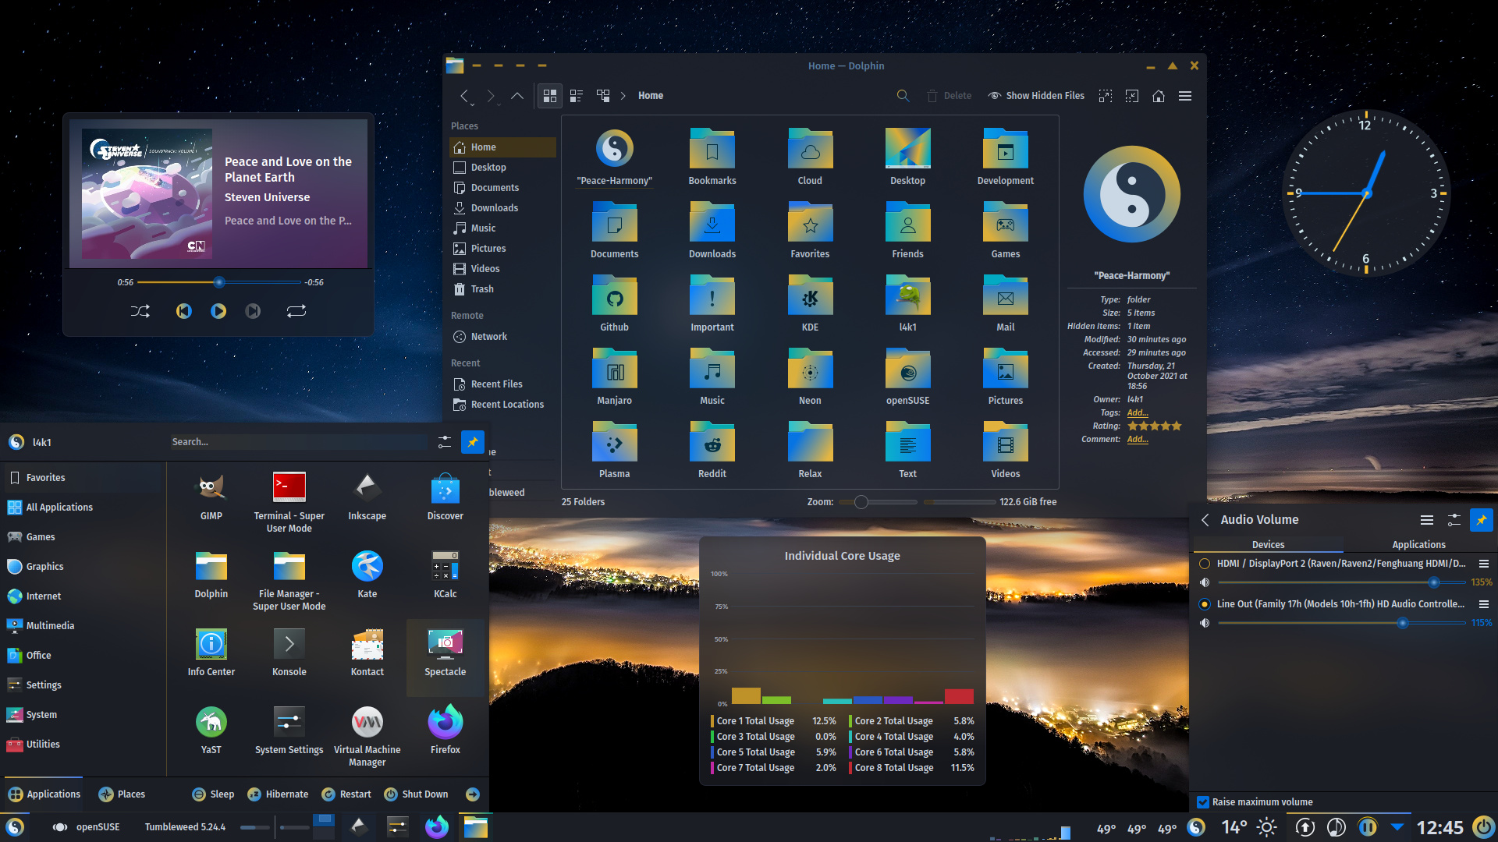Screen dimensions: 1498x842
Task: Select Line Out output device radio
Action: tap(1205, 604)
